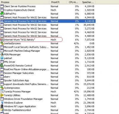Viewport: 119px width, 114px height.
Task: Click the RealOne Player update process icon
Action: 2,69
